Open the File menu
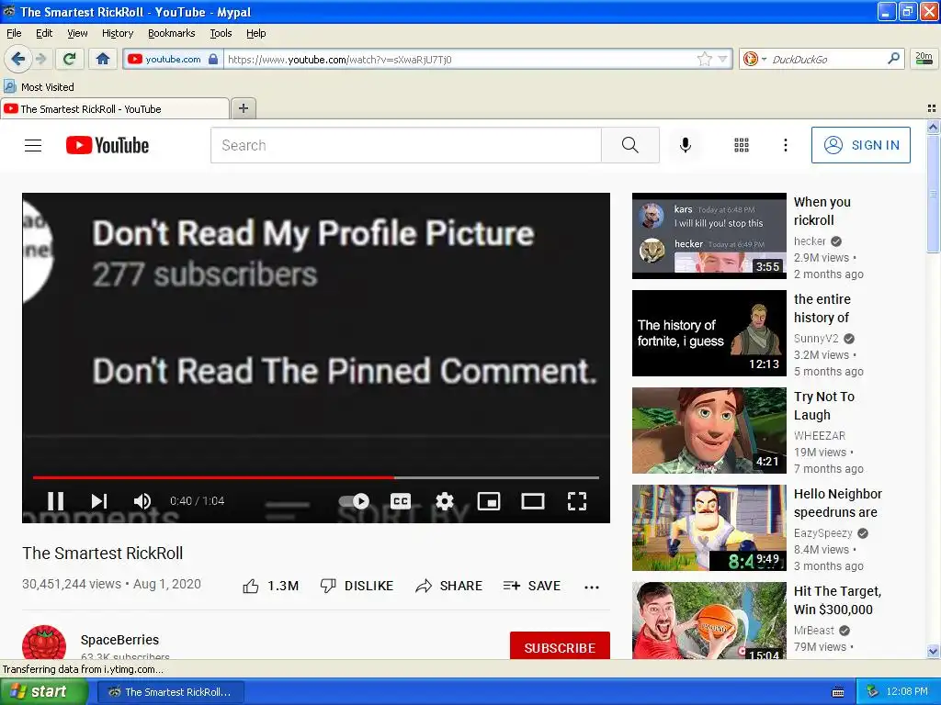 coord(14,33)
